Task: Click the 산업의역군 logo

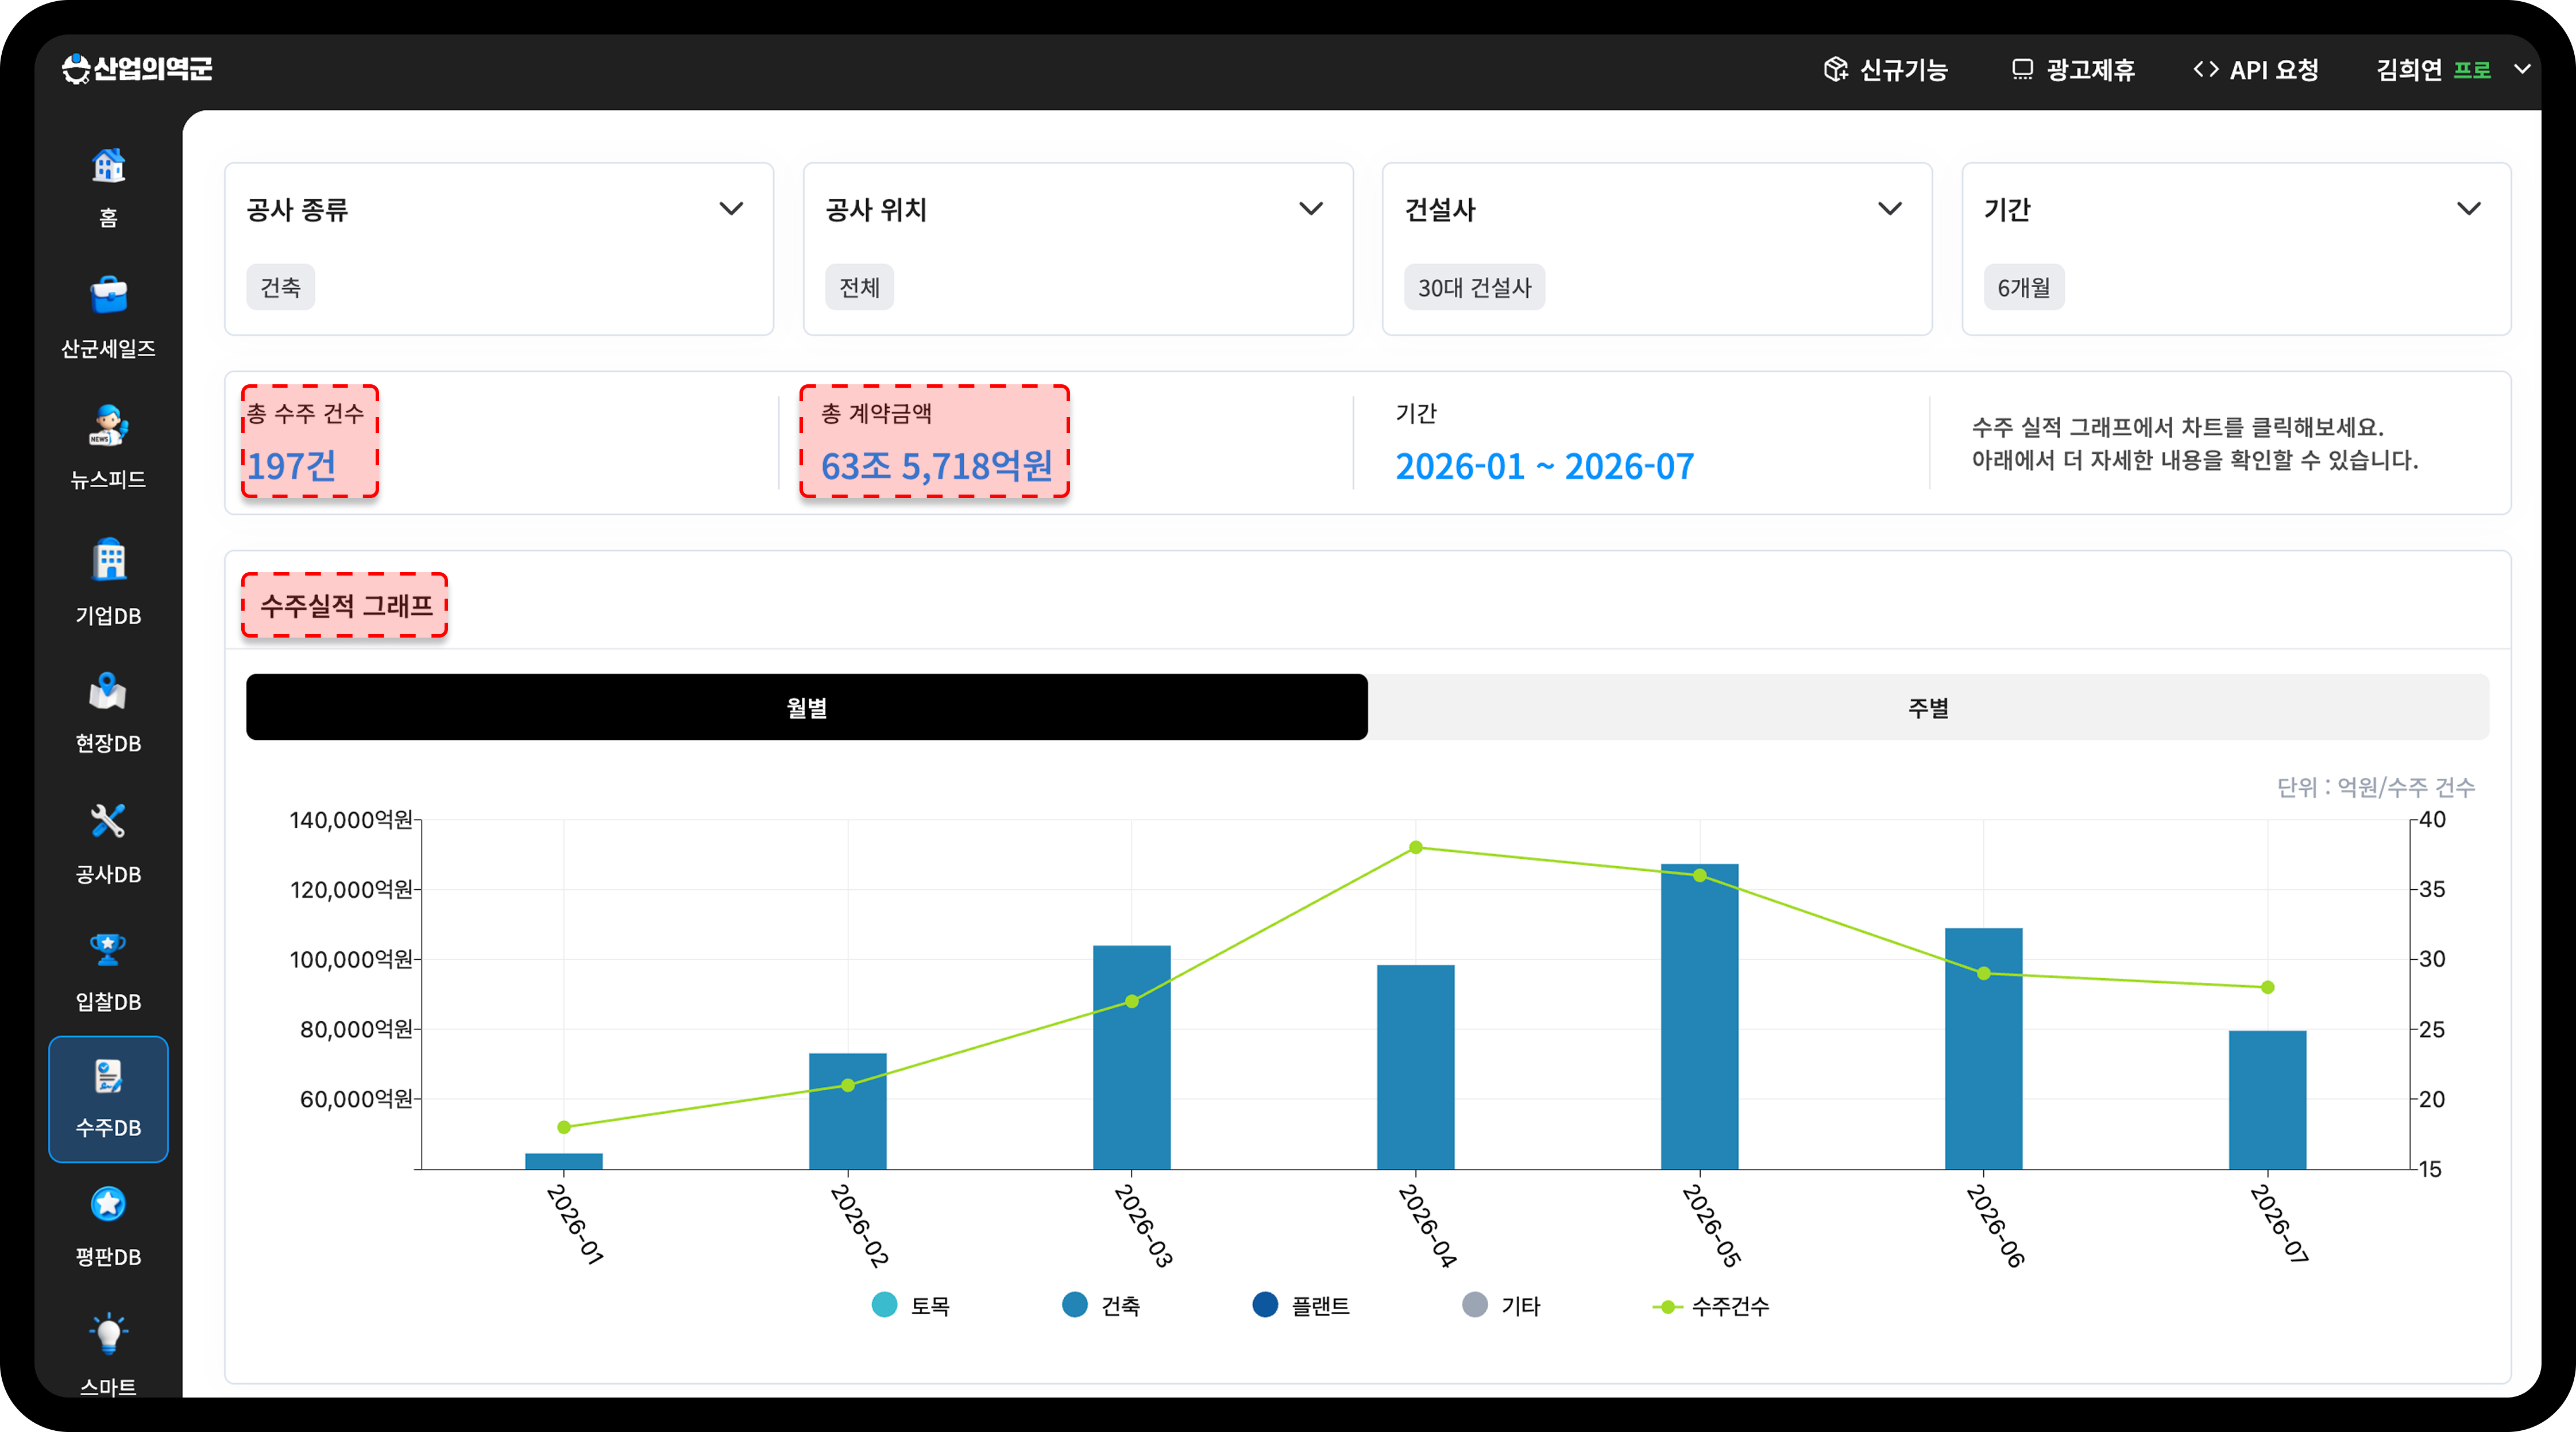Action: [x=137, y=68]
